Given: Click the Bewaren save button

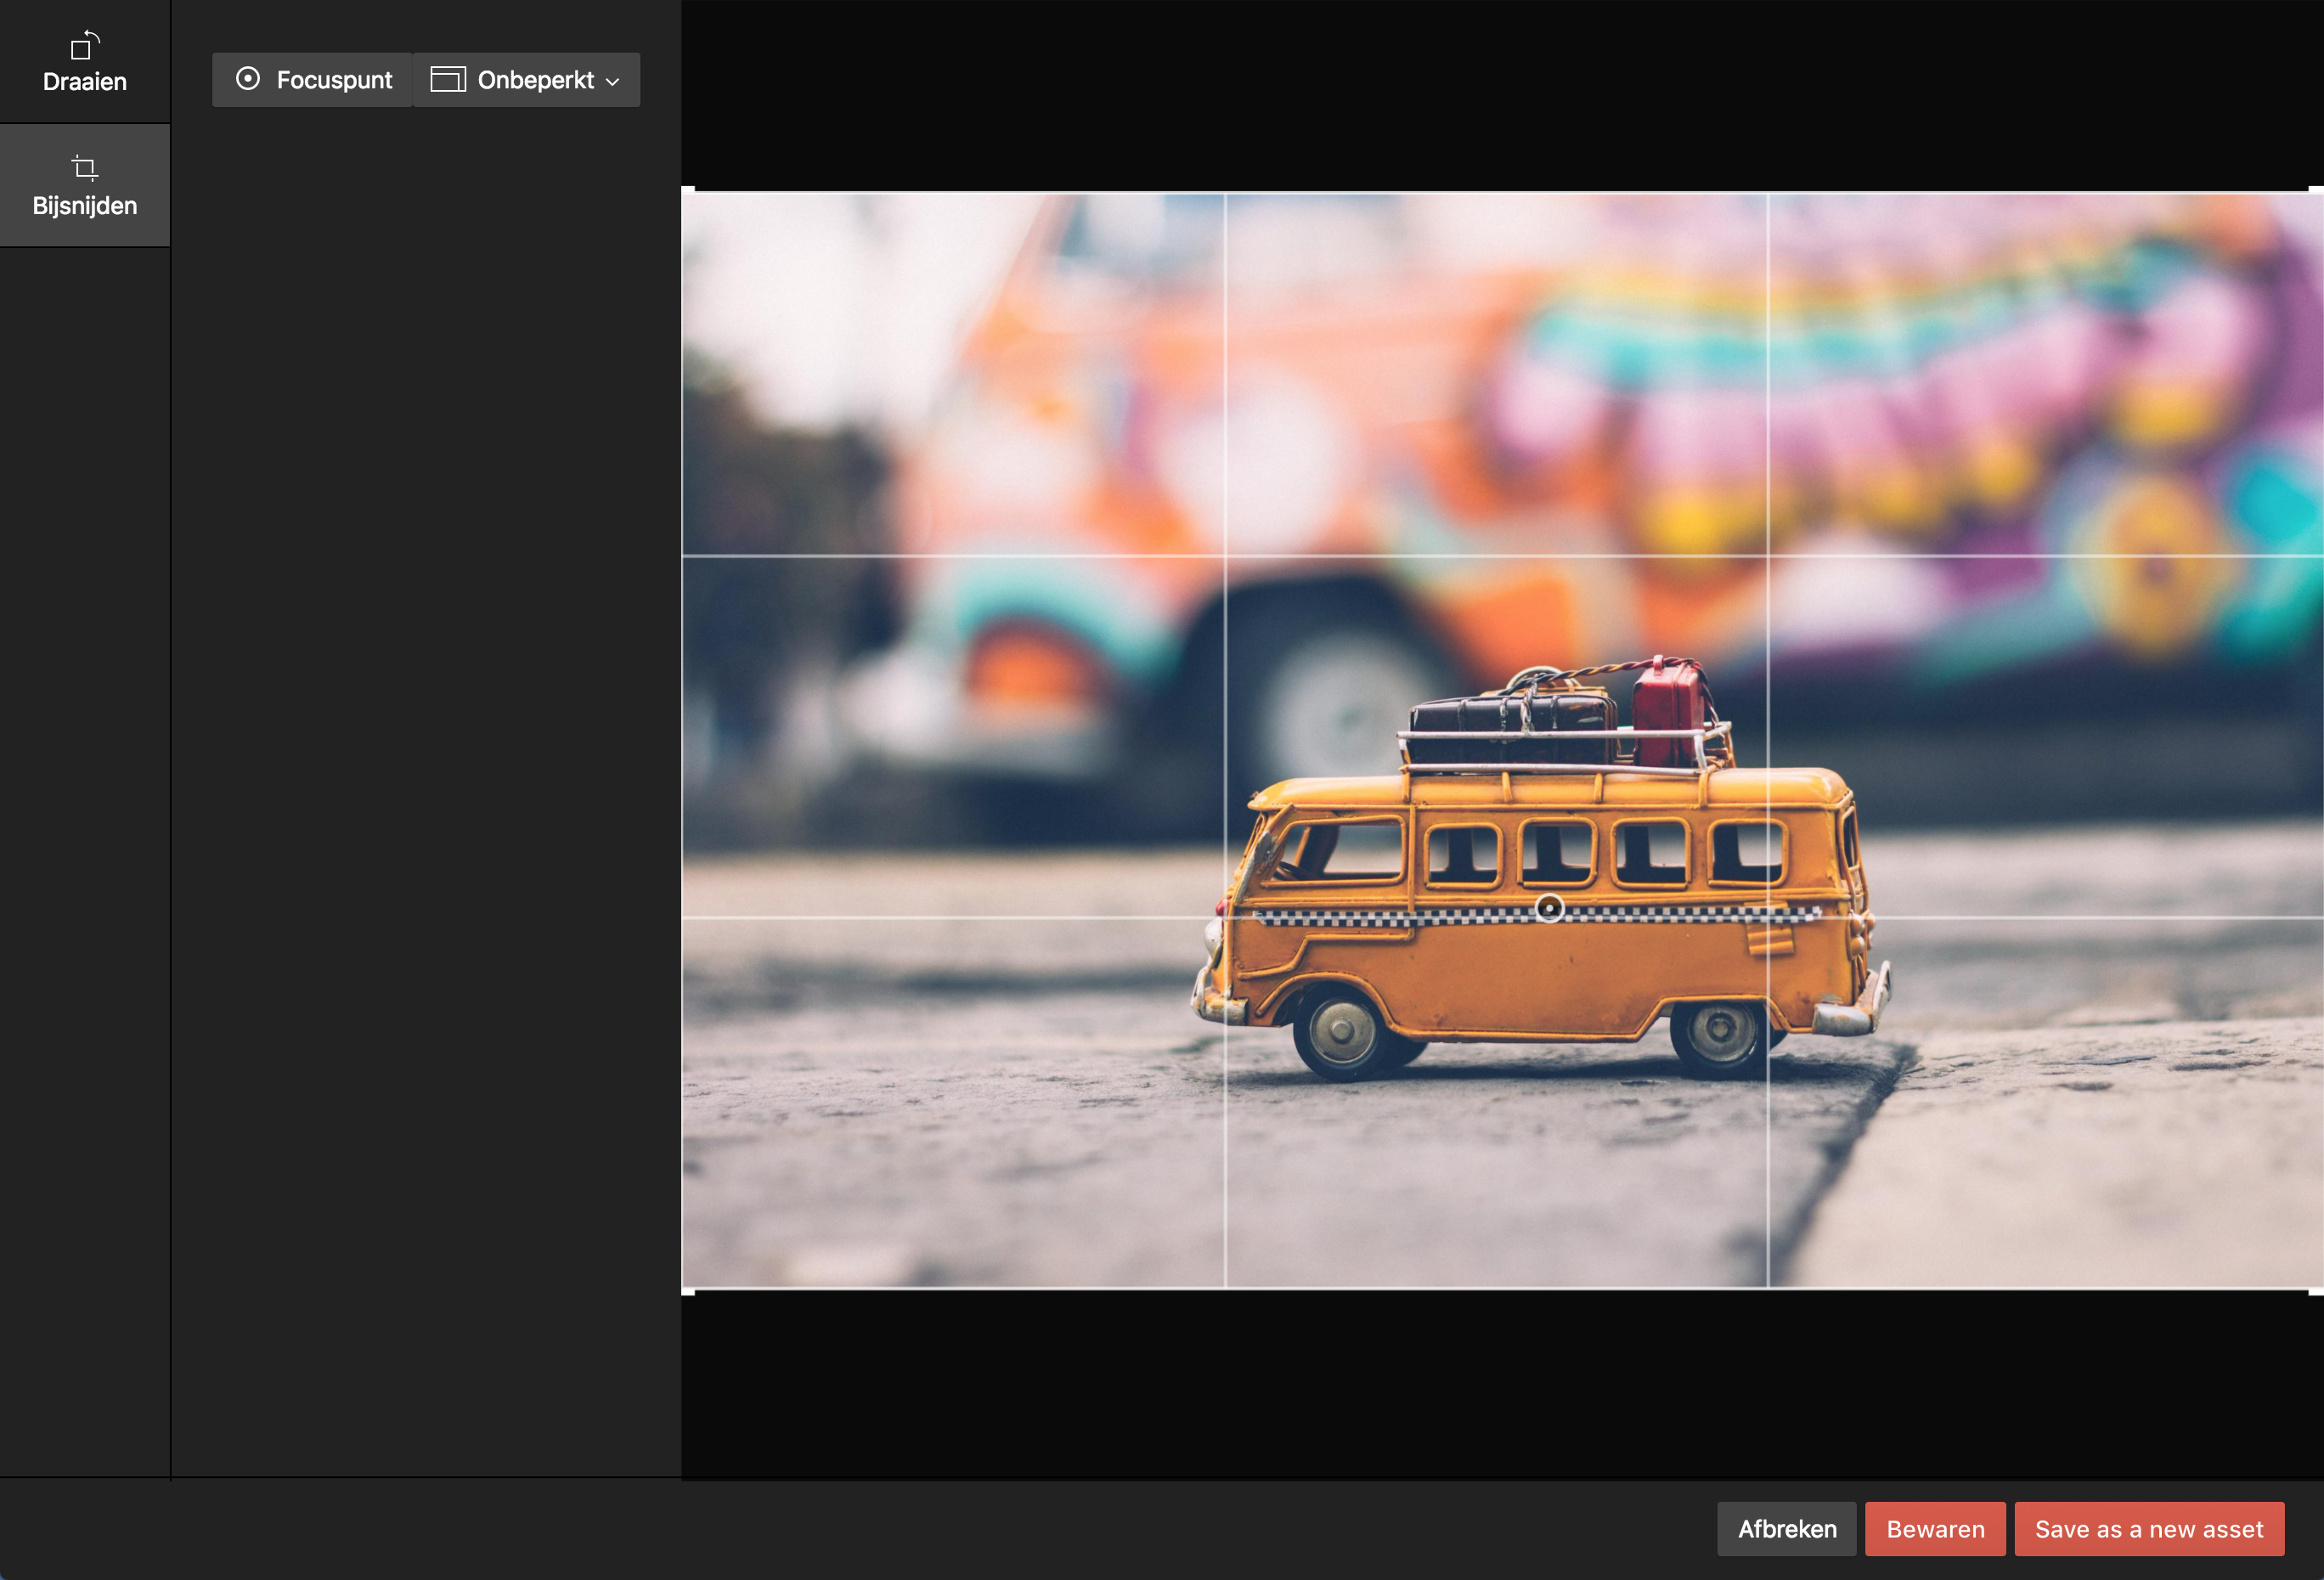Looking at the screenshot, I should (x=1935, y=1529).
